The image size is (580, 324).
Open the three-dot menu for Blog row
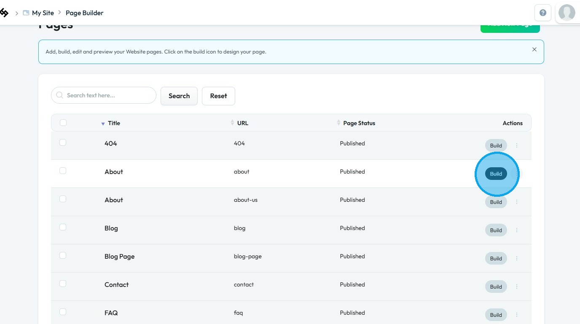pos(517,230)
